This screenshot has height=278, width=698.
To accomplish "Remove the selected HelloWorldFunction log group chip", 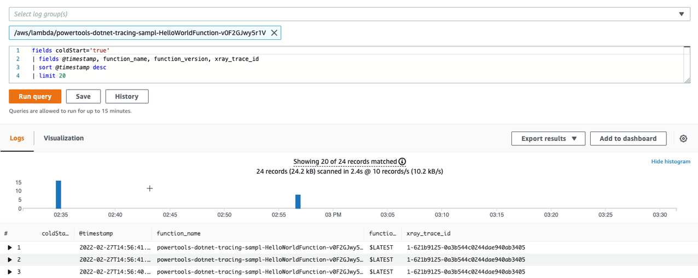I will click(x=274, y=33).
